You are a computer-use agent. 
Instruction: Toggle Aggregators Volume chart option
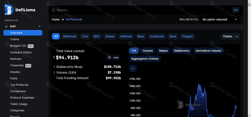[145, 59]
